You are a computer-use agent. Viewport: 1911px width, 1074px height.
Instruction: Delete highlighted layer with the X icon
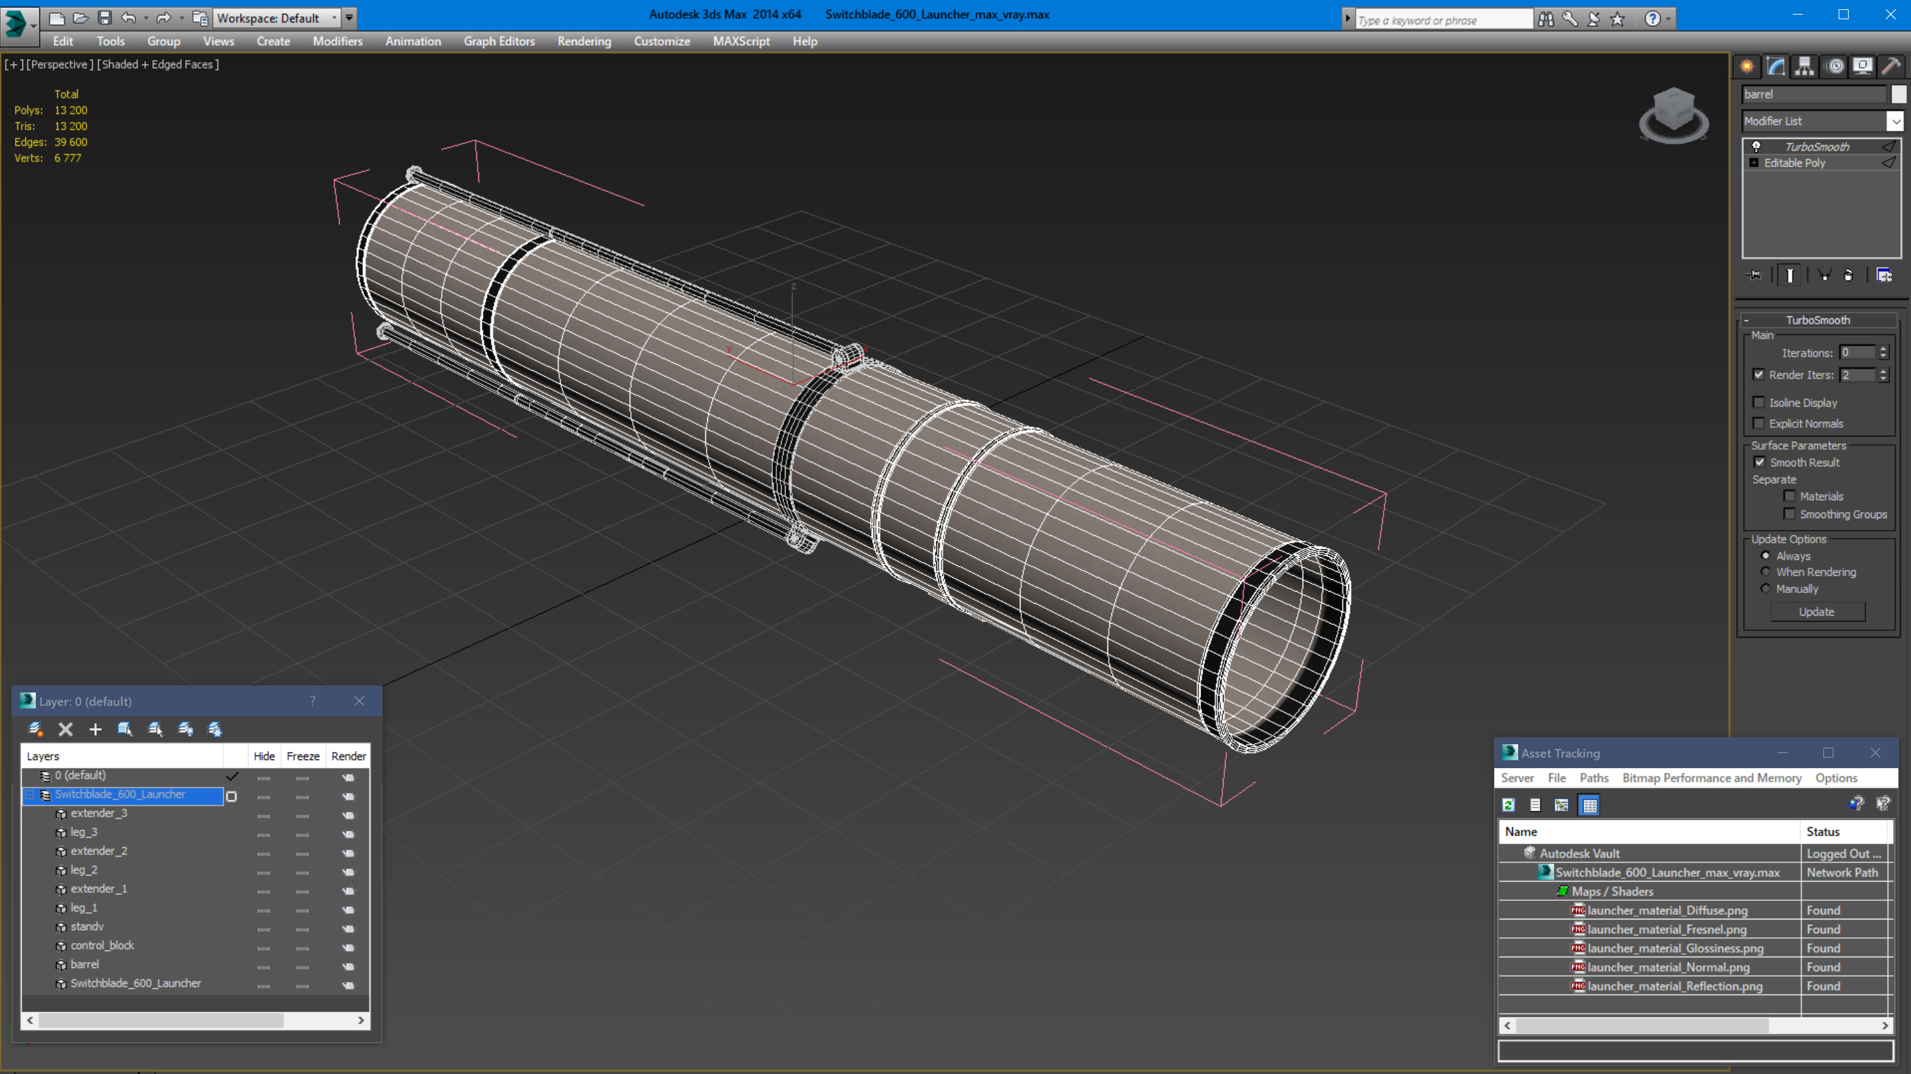65,729
